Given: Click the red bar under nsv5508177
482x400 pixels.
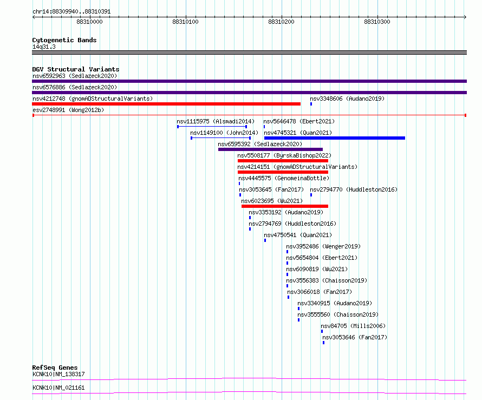Looking at the screenshot, I should coord(283,161).
